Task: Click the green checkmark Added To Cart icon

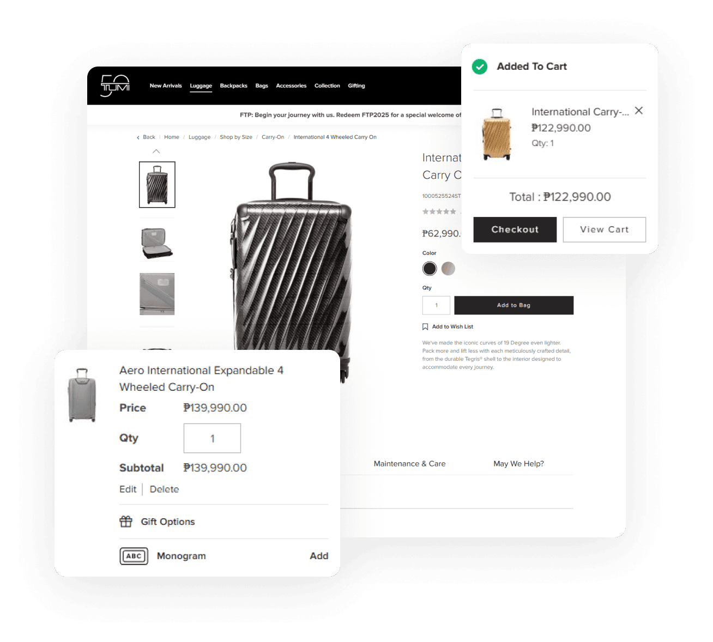Action: [480, 66]
